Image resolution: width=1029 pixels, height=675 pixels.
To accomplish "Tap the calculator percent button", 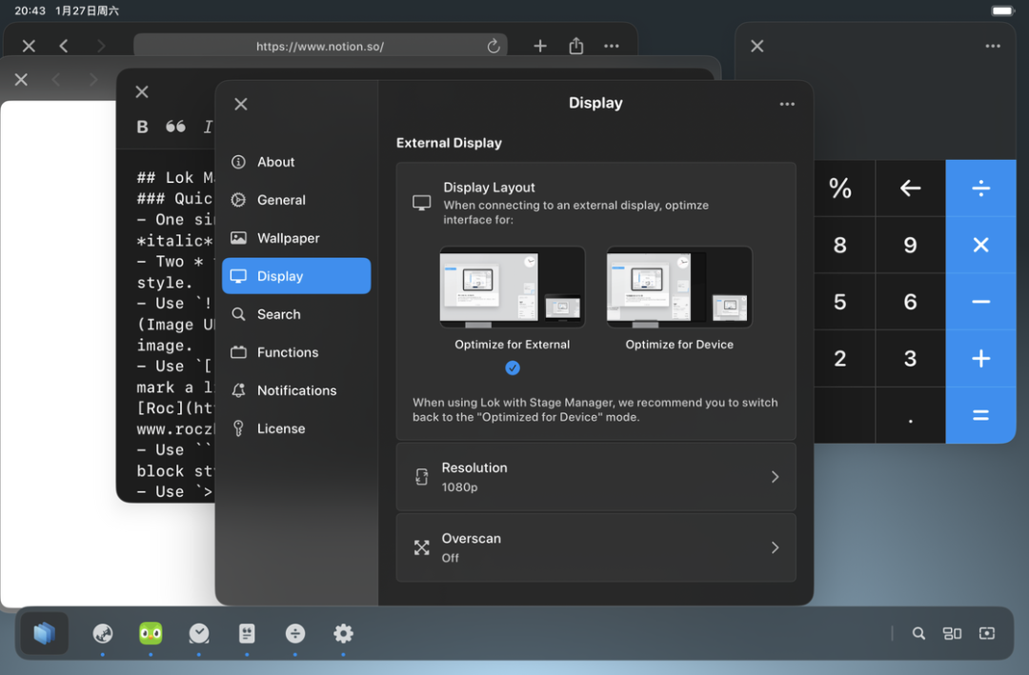I will coord(840,189).
